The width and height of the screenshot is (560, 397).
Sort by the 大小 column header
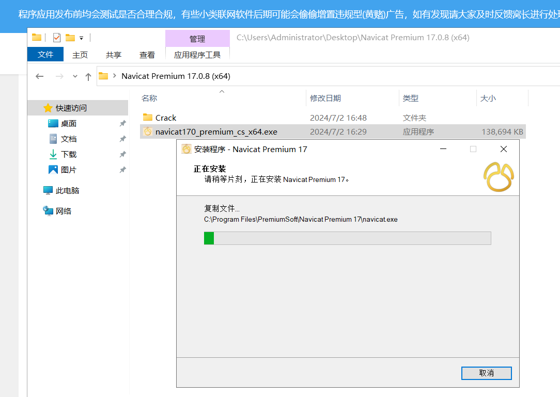pyautogui.click(x=488, y=98)
